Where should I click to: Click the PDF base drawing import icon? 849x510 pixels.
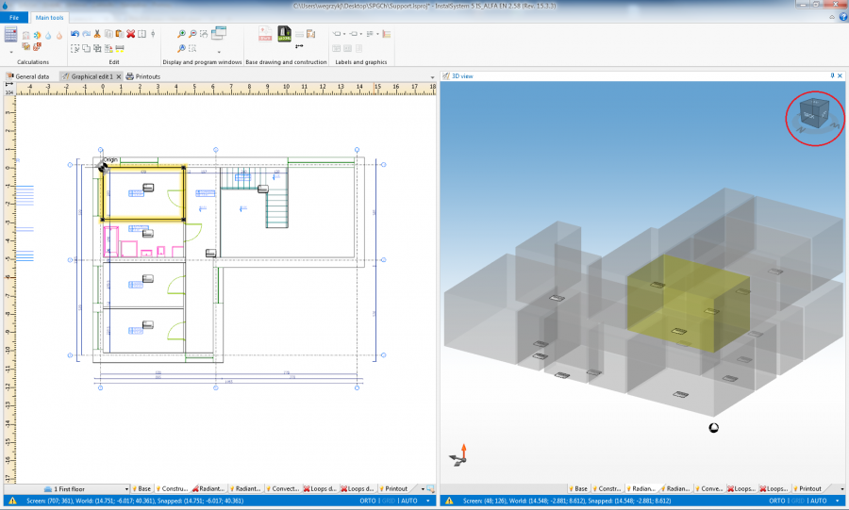pyautogui.click(x=265, y=35)
